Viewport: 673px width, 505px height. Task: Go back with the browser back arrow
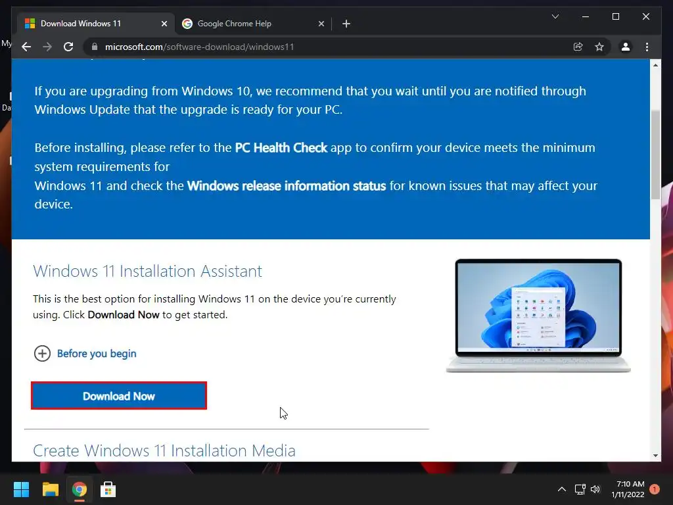click(x=26, y=47)
